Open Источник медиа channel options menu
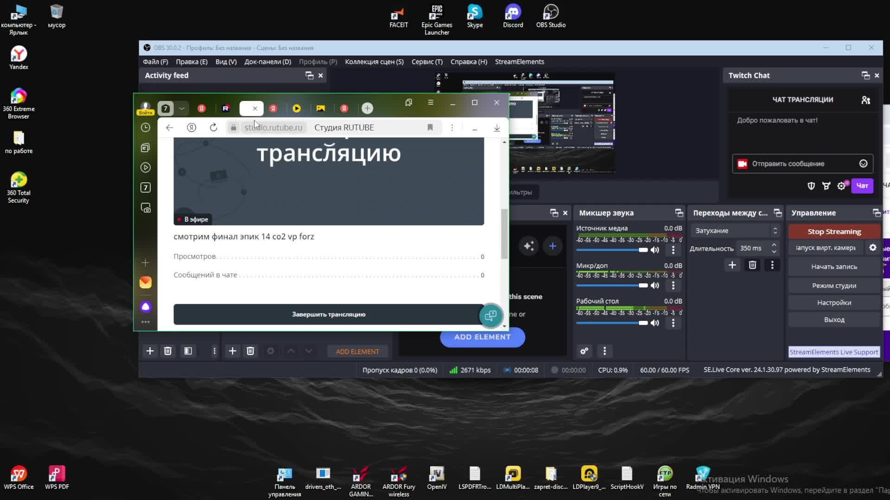This screenshot has width=890, height=500. (x=673, y=250)
